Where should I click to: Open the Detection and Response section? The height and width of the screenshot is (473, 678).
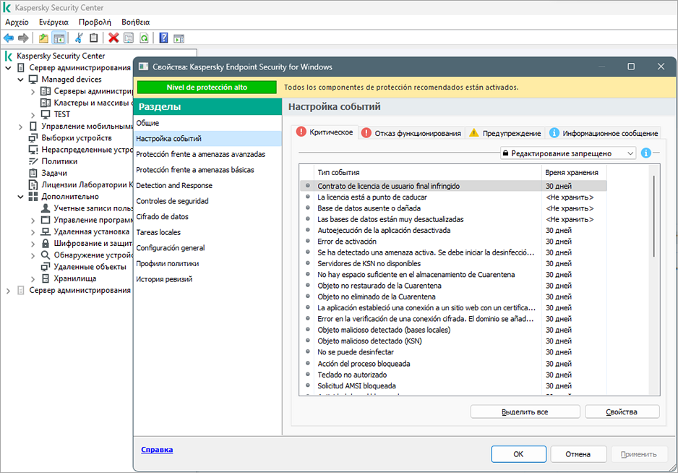pos(207,185)
